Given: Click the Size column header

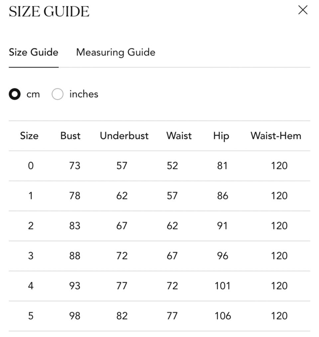Looking at the screenshot, I should [29, 136].
